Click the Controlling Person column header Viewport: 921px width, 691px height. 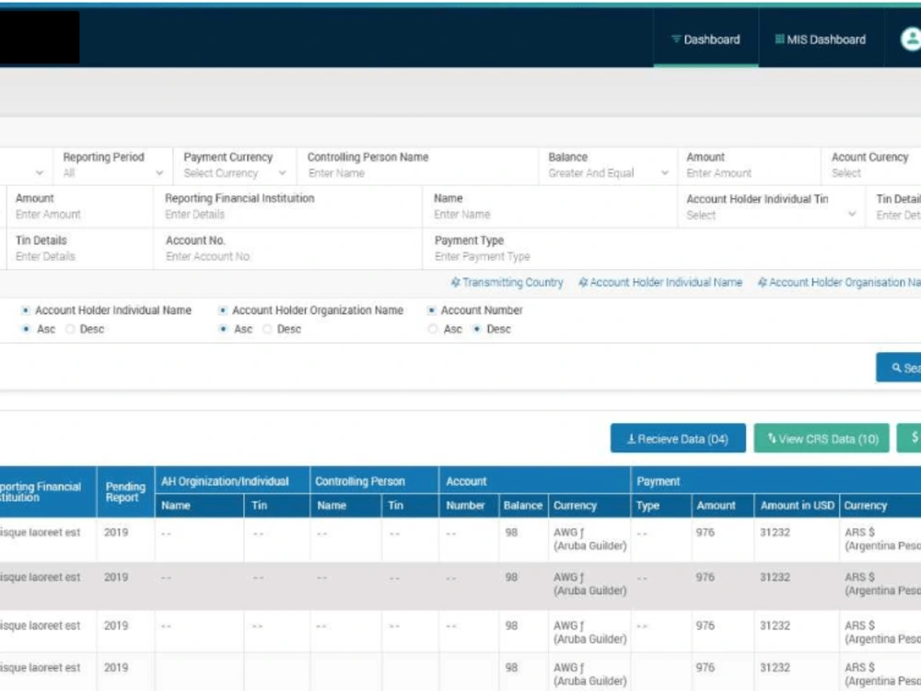[x=374, y=481]
